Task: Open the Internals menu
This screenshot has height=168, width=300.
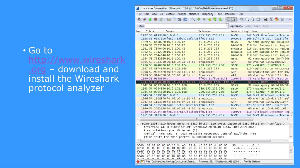Action: [230, 14]
